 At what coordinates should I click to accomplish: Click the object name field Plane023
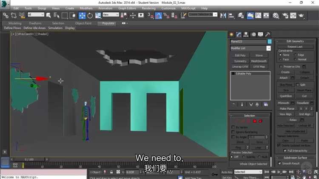(x=248, y=42)
